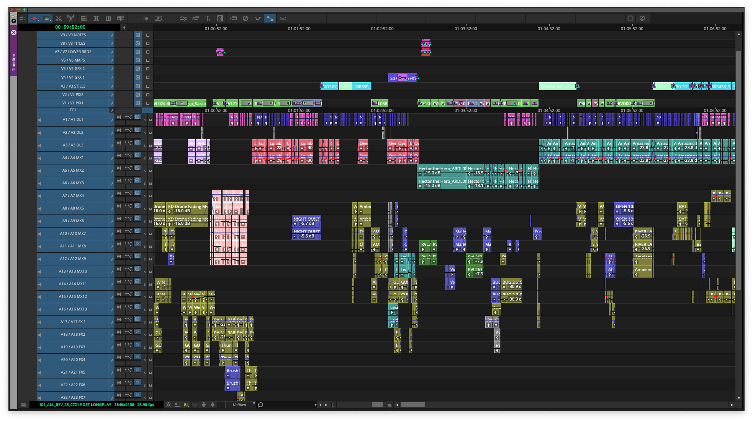Open the Audio Mixer sliders icon

click(183, 18)
